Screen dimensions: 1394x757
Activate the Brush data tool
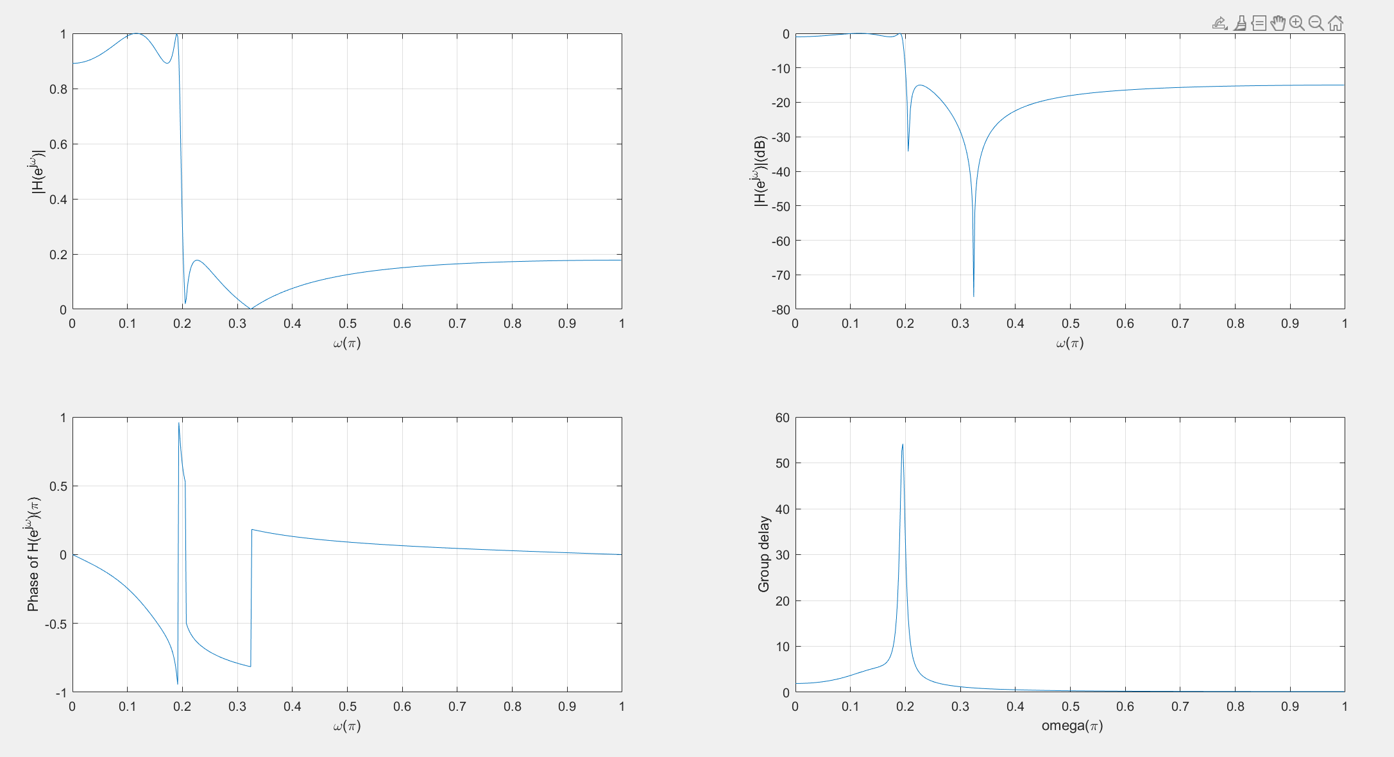[1240, 24]
